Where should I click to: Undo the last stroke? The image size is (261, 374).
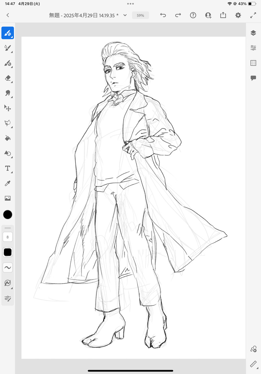pos(163,15)
